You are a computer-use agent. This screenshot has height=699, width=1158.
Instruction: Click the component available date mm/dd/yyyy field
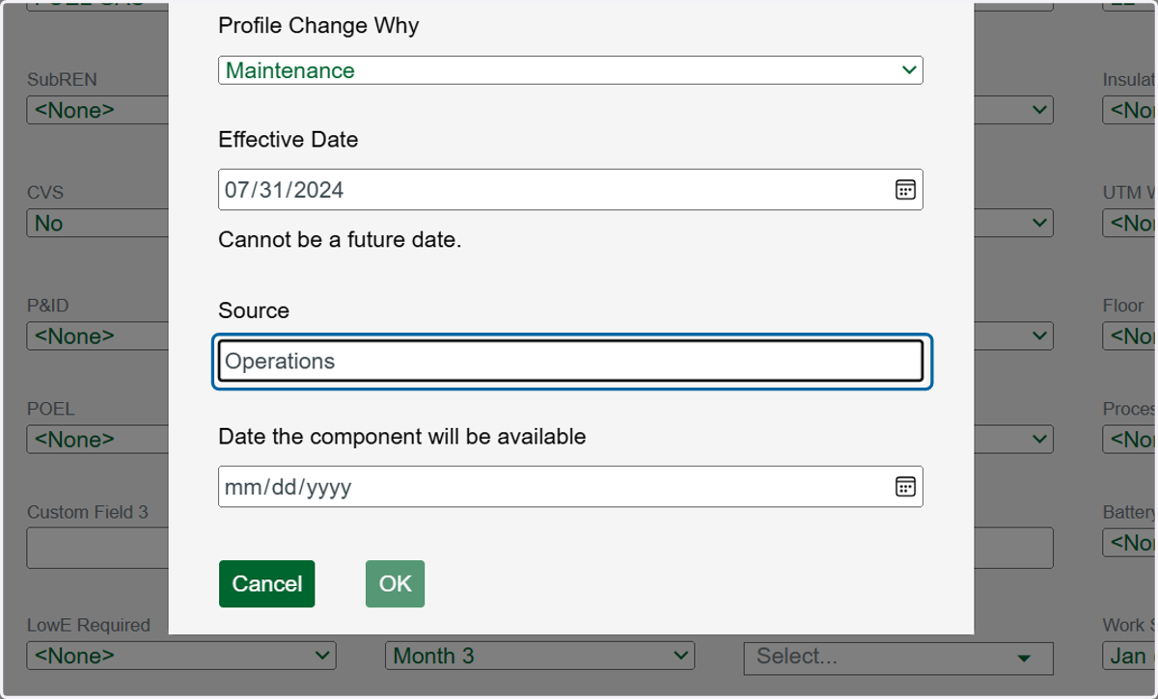(x=570, y=487)
